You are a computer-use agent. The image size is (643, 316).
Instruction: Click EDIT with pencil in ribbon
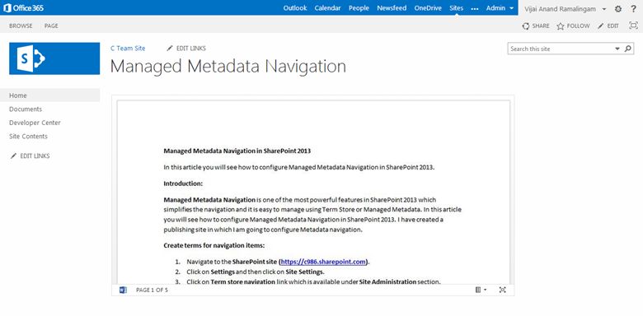(x=608, y=26)
